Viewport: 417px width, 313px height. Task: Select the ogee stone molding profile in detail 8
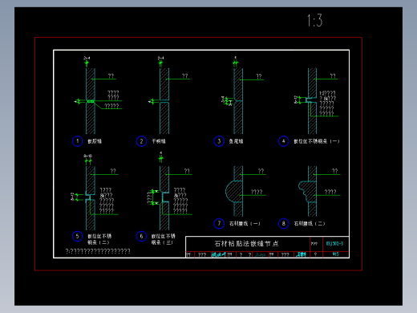click(x=307, y=191)
